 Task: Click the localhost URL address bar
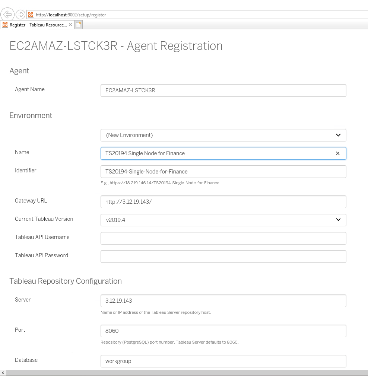click(x=186, y=15)
